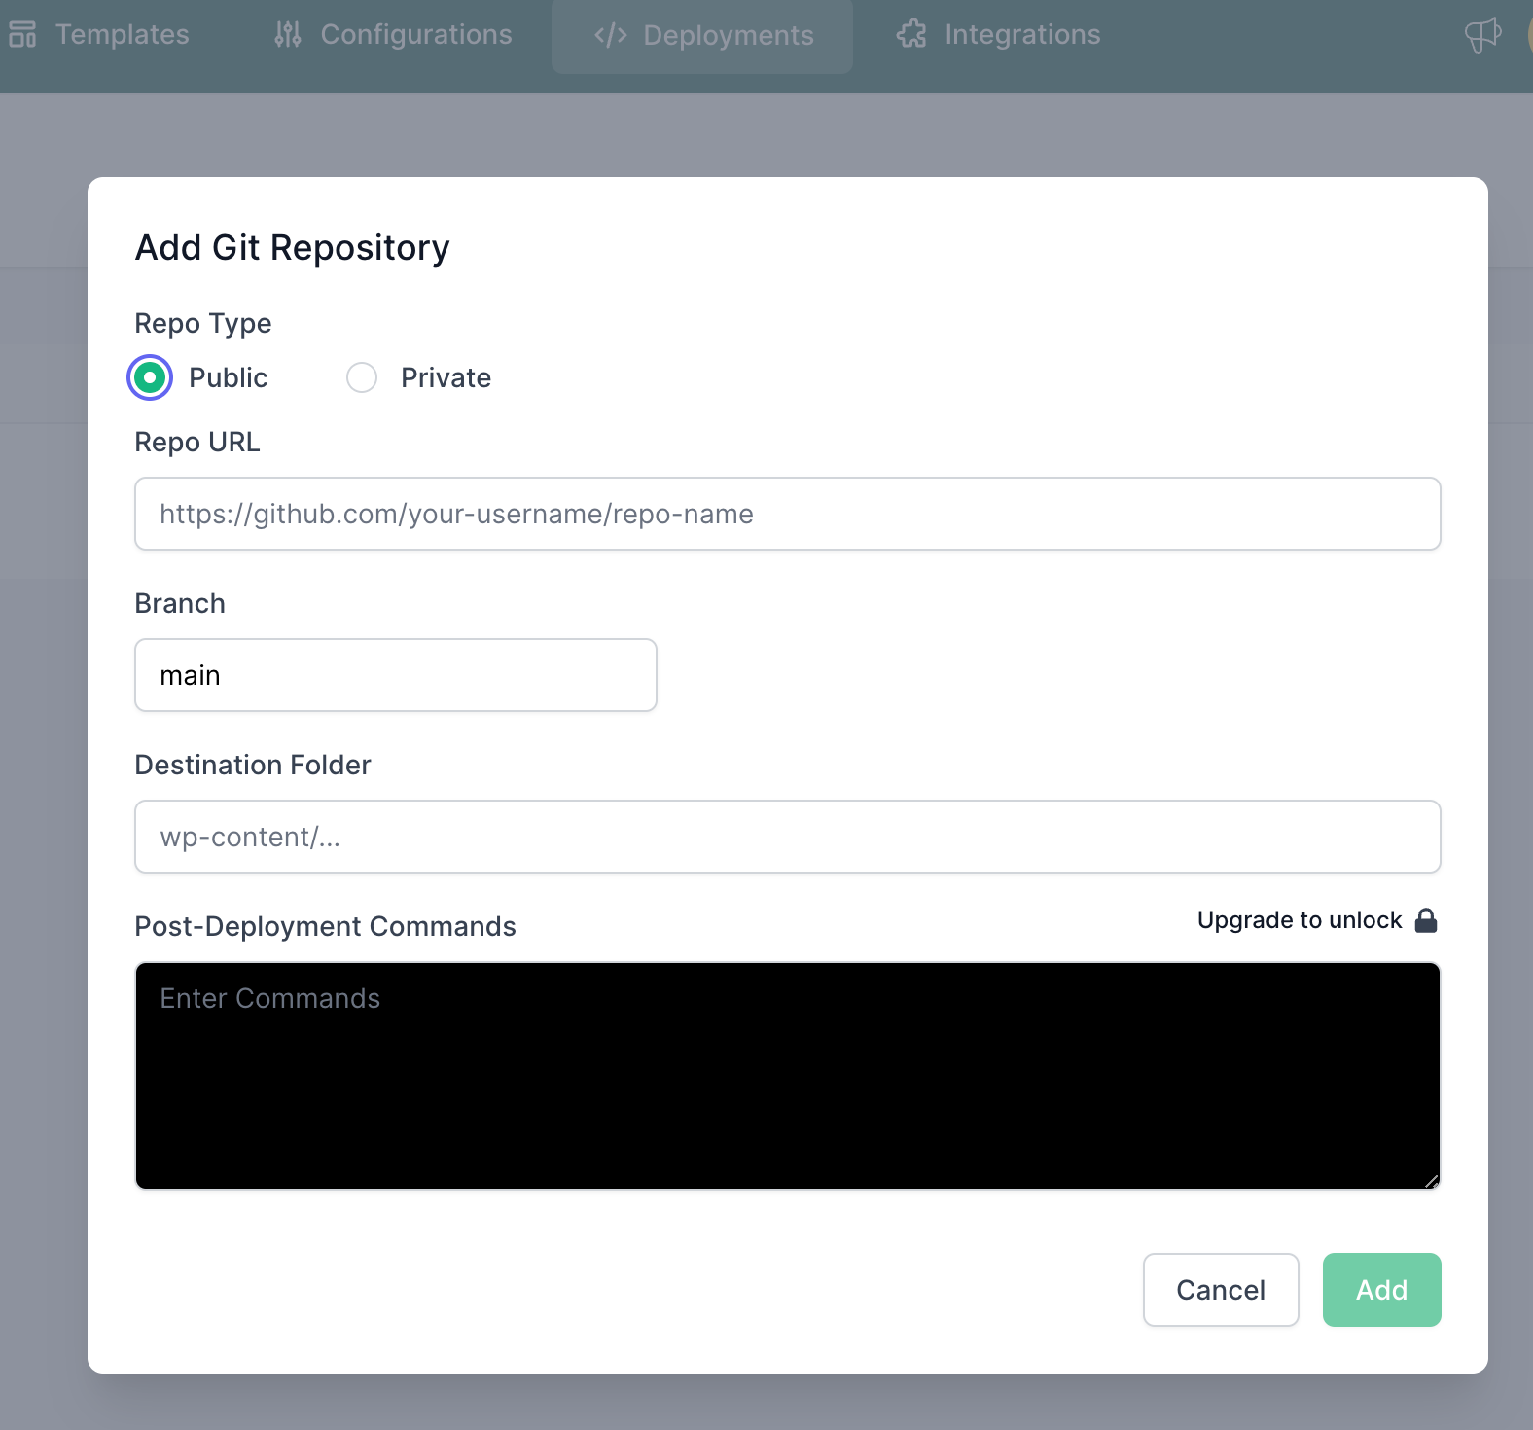Screen dimensions: 1533x1430
Task: Click the Configurations sliders icon
Action: tap(287, 35)
